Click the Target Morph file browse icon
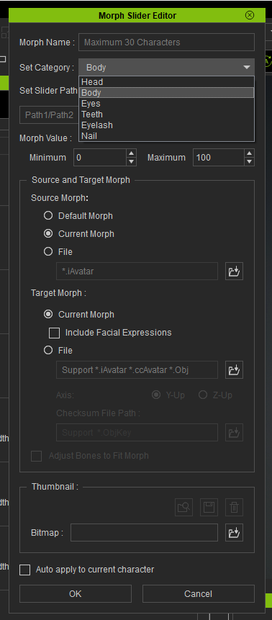Viewport: 272px width, 620px height. (234, 369)
